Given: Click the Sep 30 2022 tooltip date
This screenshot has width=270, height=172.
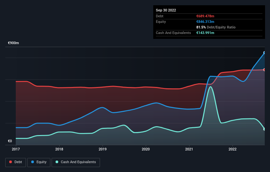Looking at the screenshot, I should [166, 10].
